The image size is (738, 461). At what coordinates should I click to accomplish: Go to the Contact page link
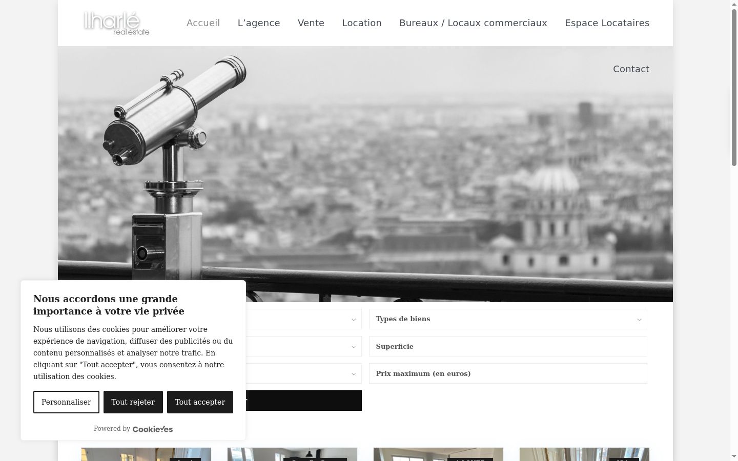[x=631, y=69]
